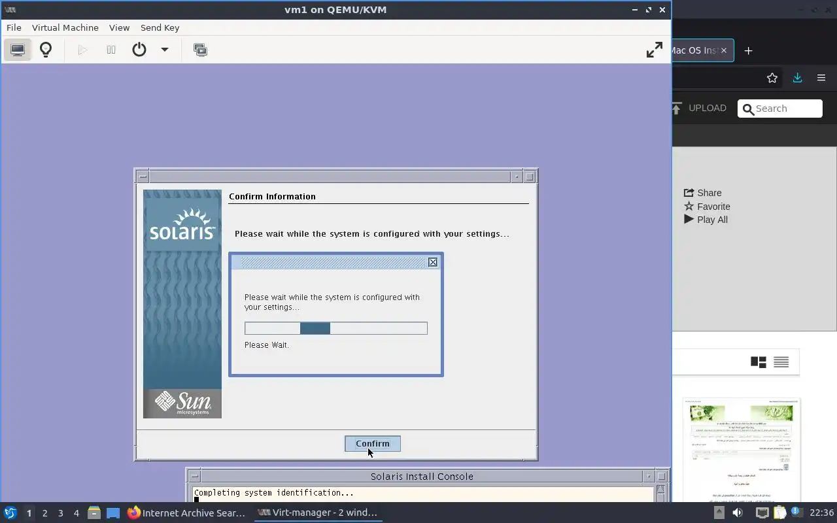The height and width of the screenshot is (523, 837).
Task: Open the volume control tray icon
Action: click(x=738, y=513)
